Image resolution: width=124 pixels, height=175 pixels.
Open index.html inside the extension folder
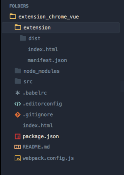pos(43,49)
